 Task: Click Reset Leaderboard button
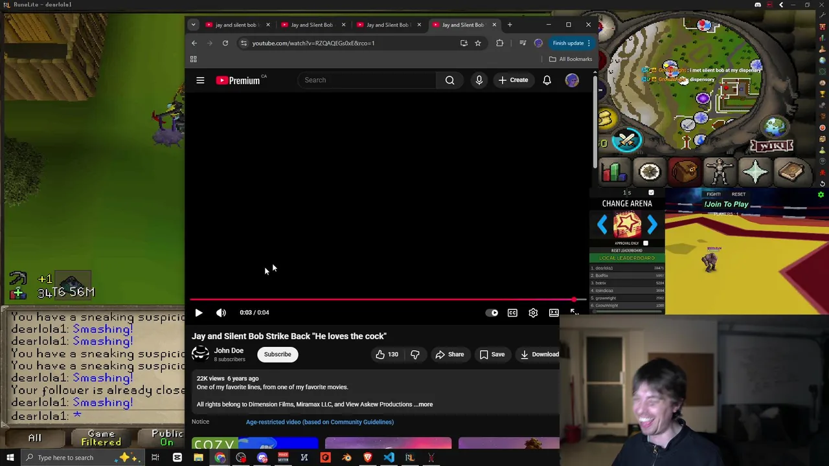(x=627, y=250)
